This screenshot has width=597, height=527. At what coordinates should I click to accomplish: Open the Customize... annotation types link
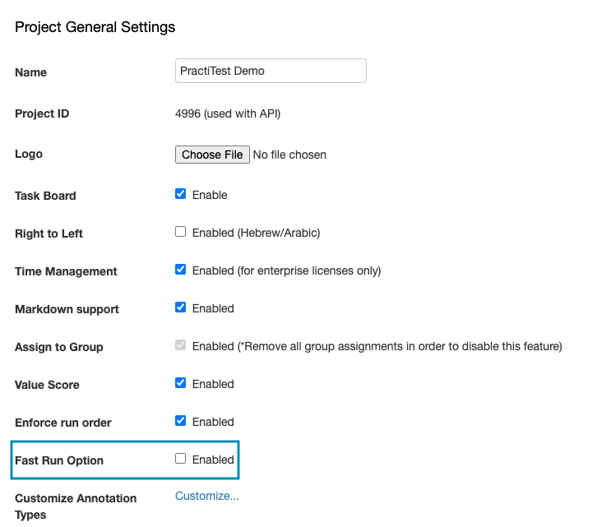click(x=207, y=496)
